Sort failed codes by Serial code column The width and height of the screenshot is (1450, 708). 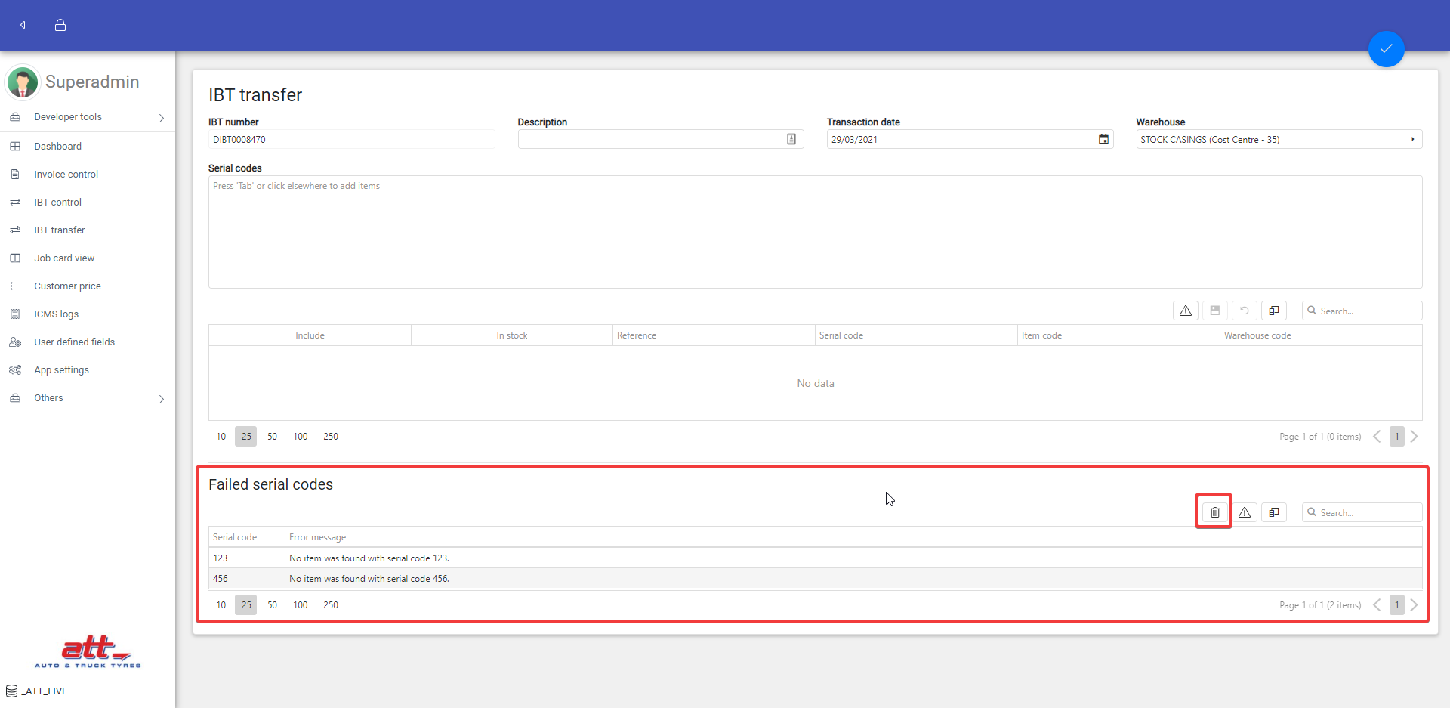(235, 537)
